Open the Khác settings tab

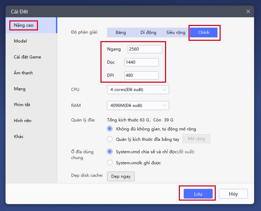(19, 137)
